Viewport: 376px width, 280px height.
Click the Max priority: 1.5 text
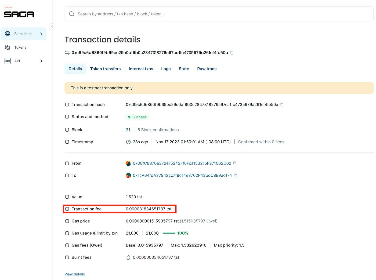coord(229,245)
